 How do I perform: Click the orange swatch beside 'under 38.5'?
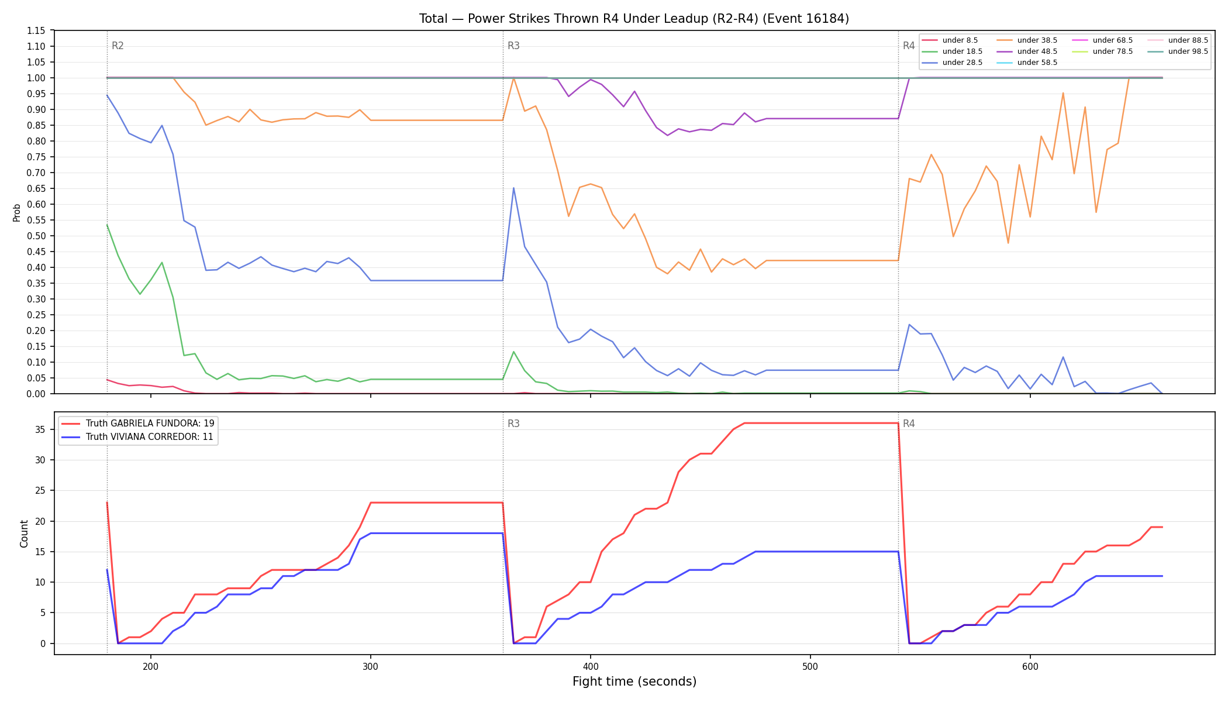1005,40
